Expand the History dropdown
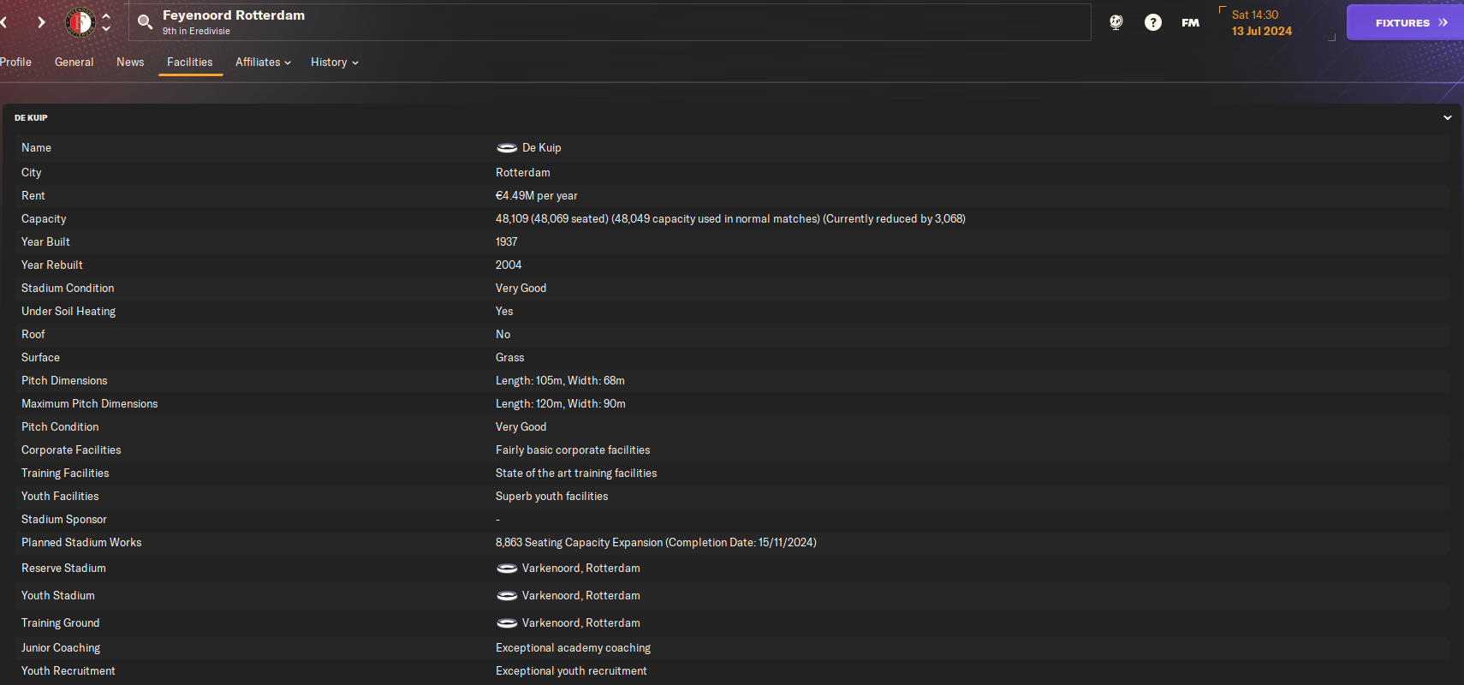 [334, 63]
